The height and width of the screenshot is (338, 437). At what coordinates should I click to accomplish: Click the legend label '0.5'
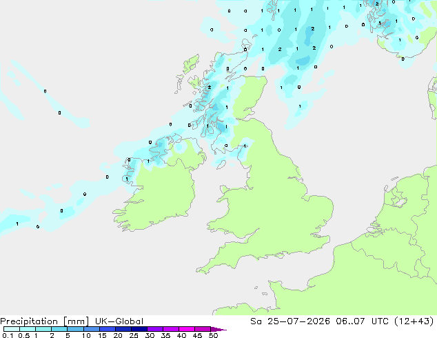pos(23,335)
